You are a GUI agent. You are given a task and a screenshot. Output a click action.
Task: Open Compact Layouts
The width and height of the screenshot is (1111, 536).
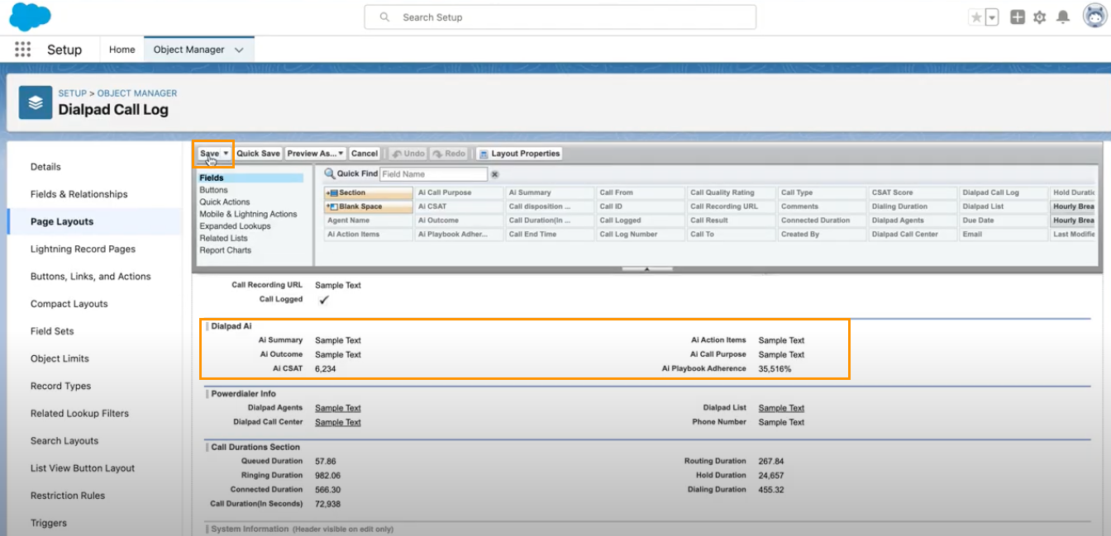click(69, 304)
